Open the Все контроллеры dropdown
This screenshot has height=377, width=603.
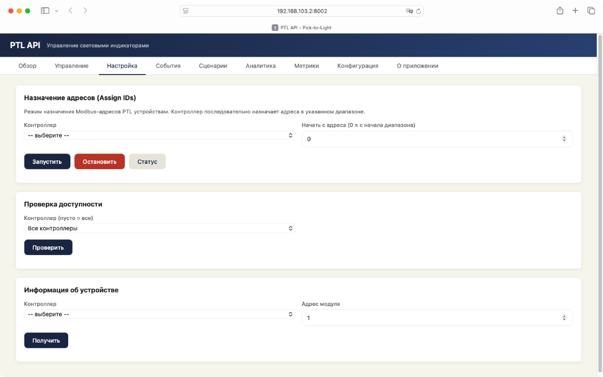(x=158, y=228)
